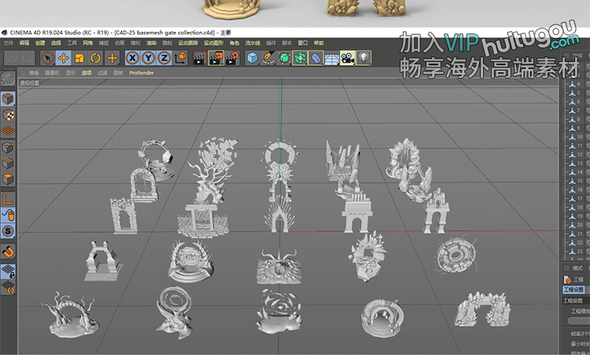The width and height of the screenshot is (590, 358).
Task: Open the 创建 menu in menu bar
Action: pyautogui.click(x=40, y=42)
